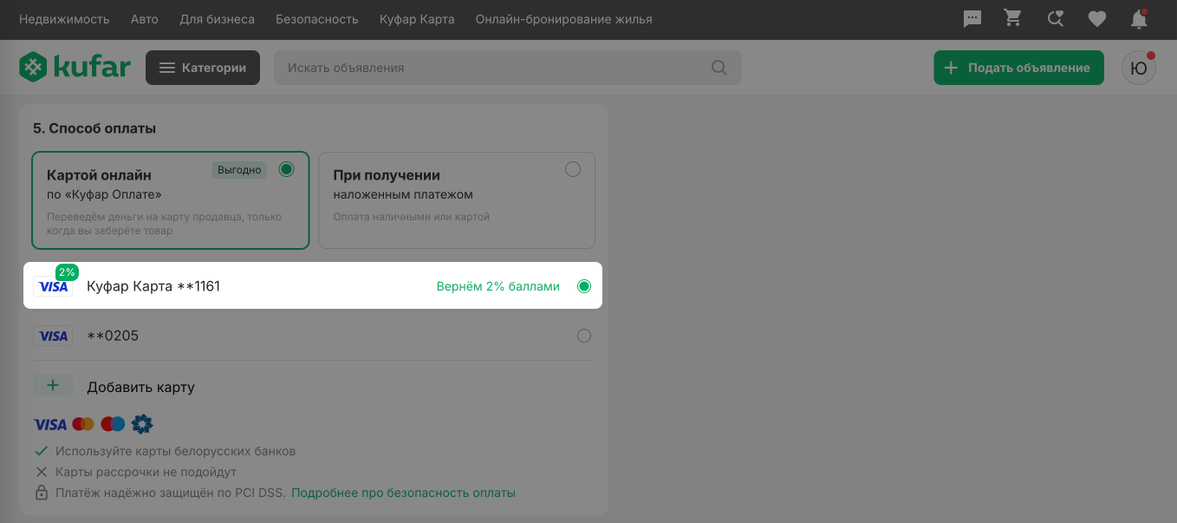The image size is (1177, 523).
Task: Click the Mastercard logo in accepted cards
Action: pyautogui.click(x=83, y=424)
